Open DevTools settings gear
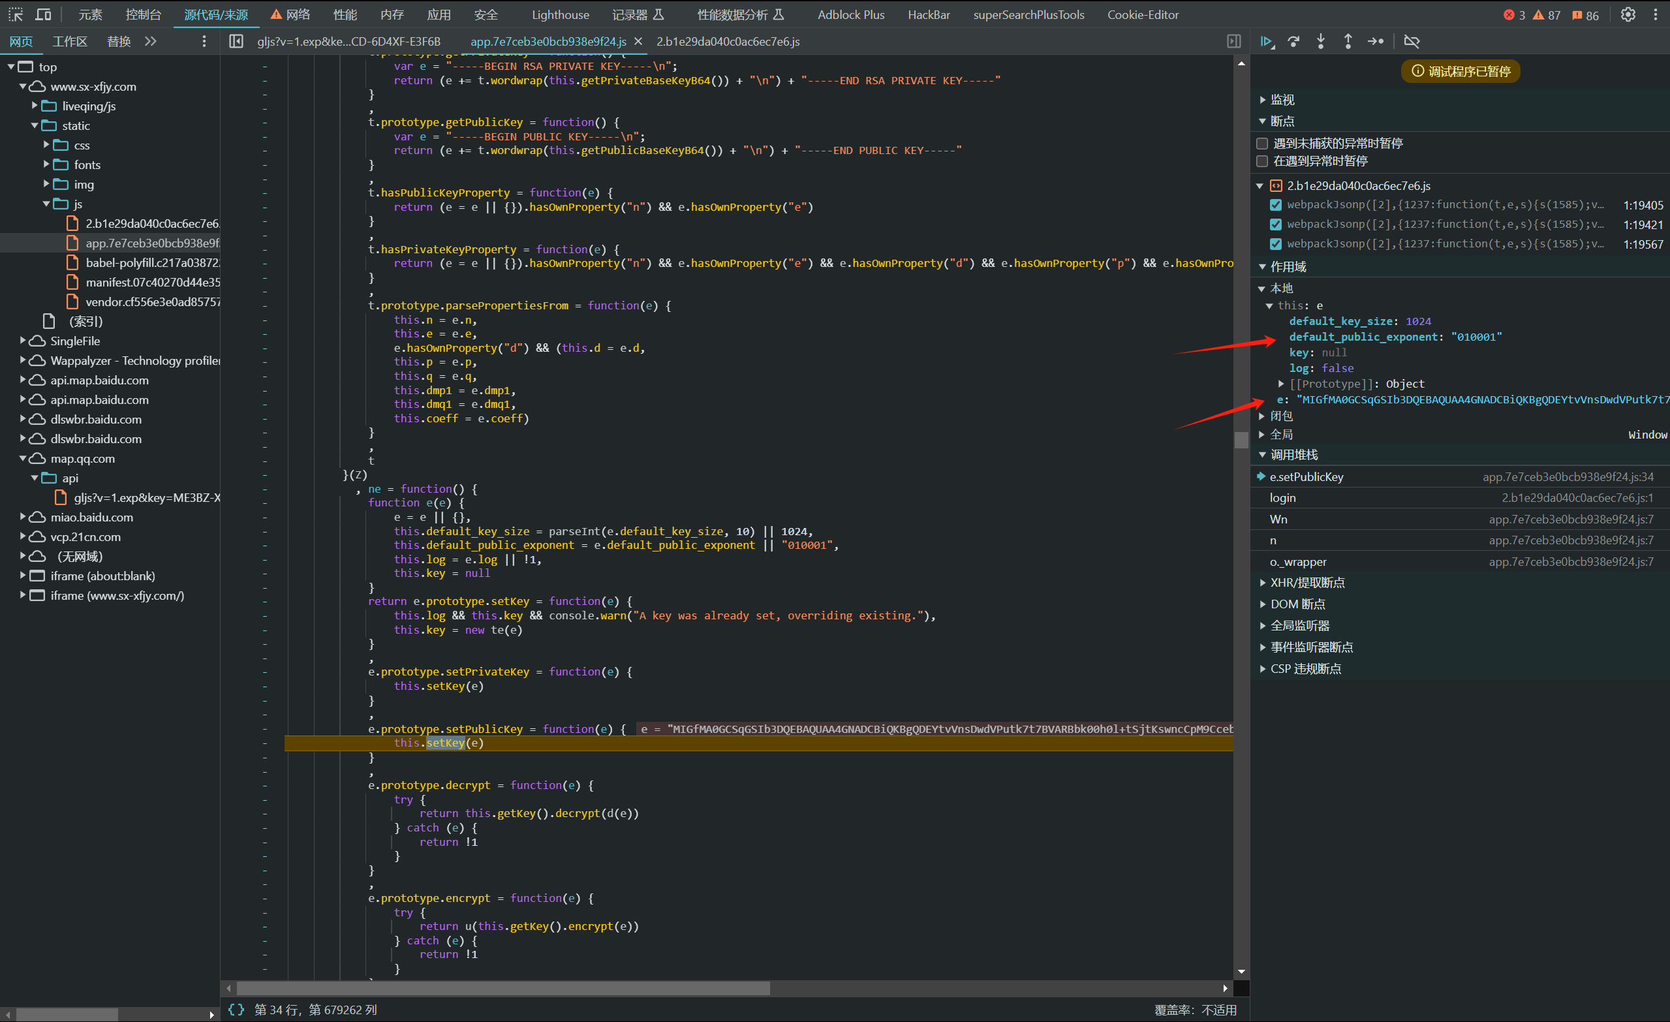1670x1022 pixels. click(x=1628, y=14)
